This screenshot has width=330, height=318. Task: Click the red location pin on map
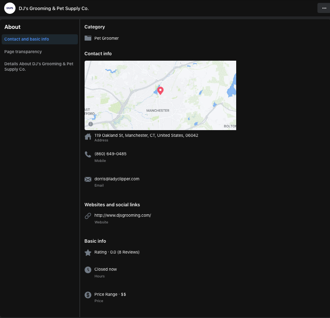click(160, 91)
